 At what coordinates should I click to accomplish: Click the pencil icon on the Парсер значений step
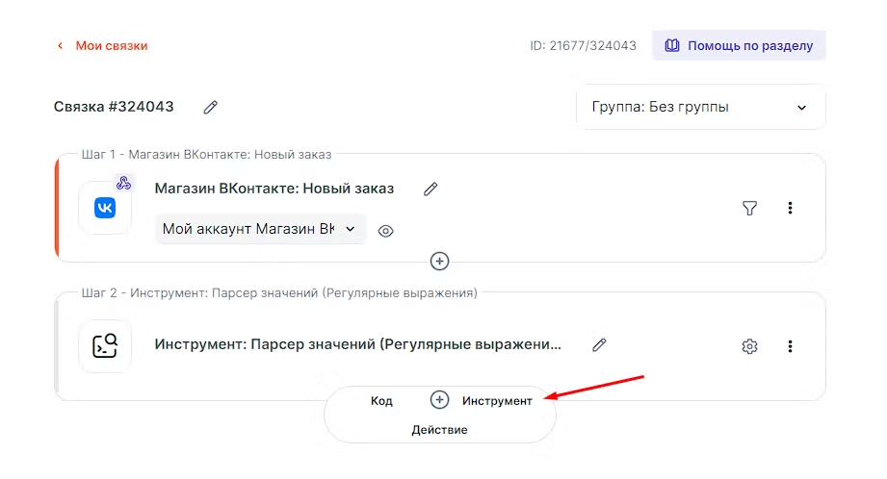point(599,344)
